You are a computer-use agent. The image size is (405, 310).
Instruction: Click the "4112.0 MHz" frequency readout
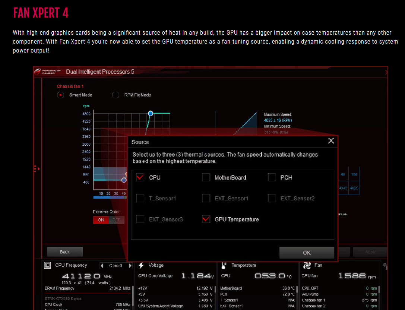(87, 276)
